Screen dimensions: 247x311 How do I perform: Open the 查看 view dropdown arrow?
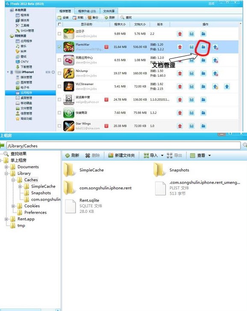209,155
